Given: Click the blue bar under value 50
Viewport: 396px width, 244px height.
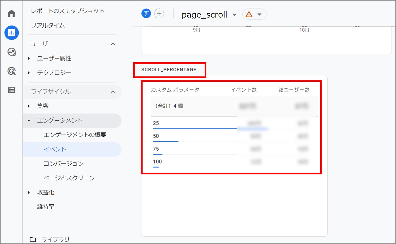Looking at the screenshot, I should tap(166, 141).
